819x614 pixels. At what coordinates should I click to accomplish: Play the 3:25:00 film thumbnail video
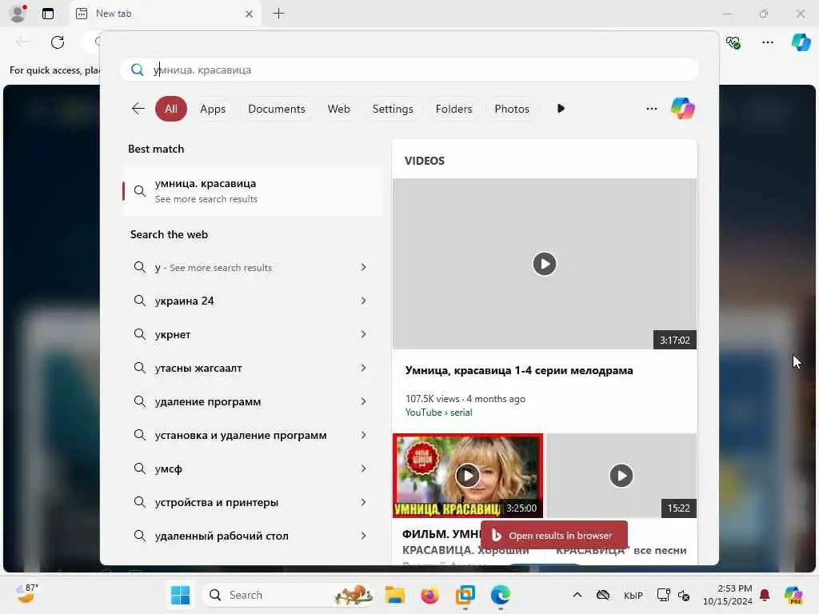click(x=467, y=476)
